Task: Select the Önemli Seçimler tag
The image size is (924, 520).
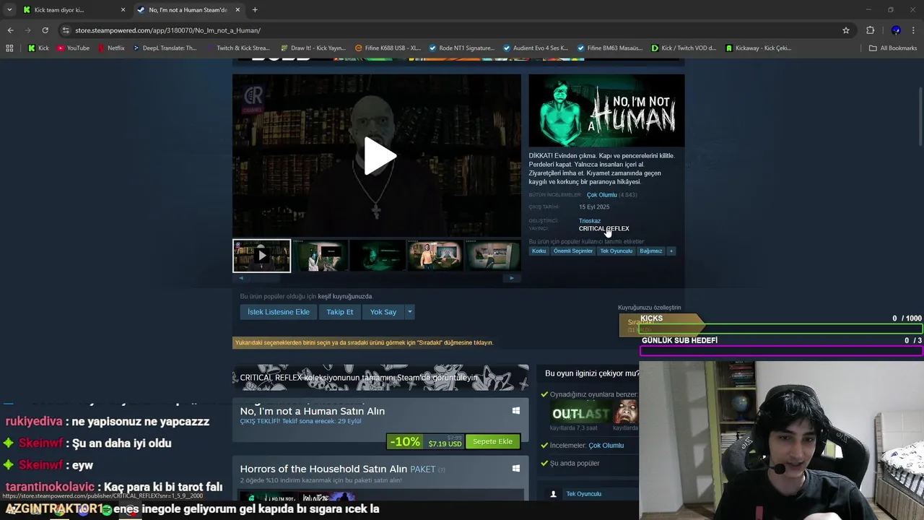Action: pyautogui.click(x=573, y=251)
